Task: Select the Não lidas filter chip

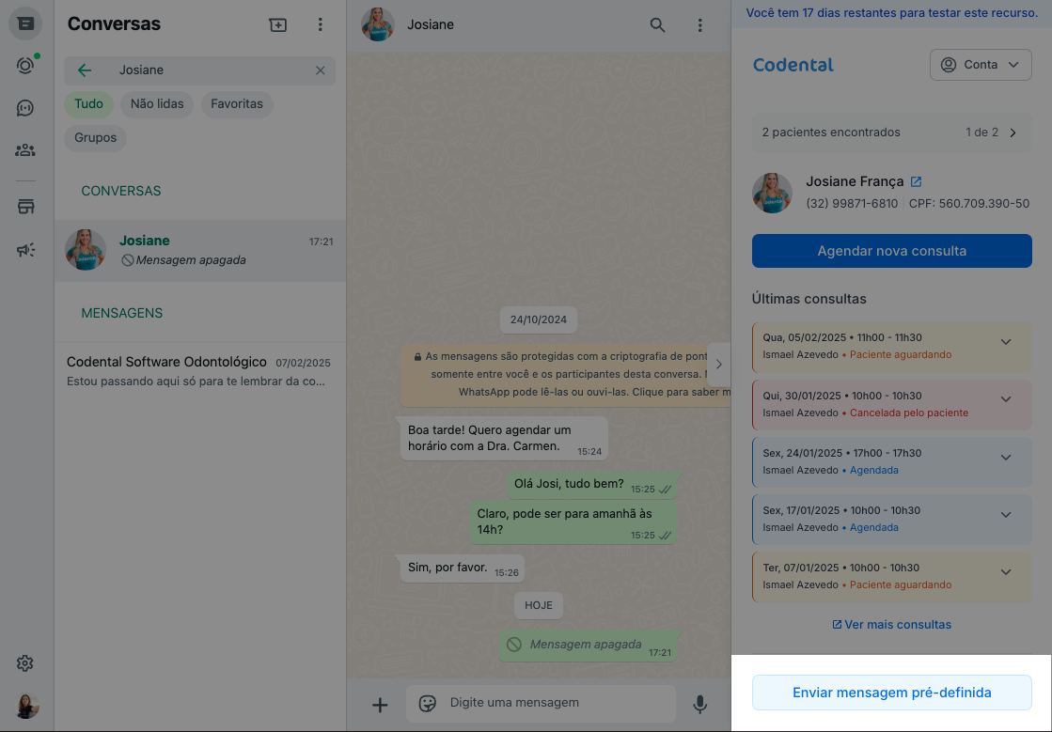Action: point(157,104)
